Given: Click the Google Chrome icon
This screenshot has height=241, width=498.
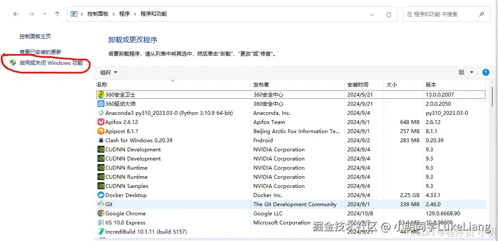Looking at the screenshot, I should coord(101,213).
